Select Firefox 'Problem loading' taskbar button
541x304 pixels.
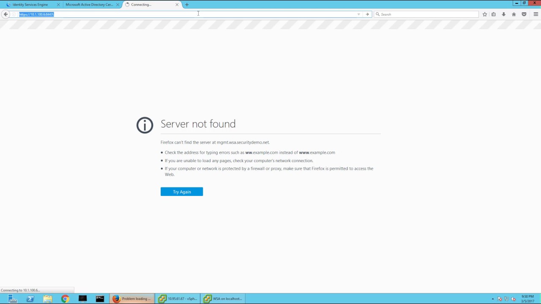click(132, 299)
